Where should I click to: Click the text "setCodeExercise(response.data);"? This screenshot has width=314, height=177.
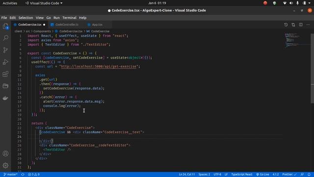pyautogui.click(x=74, y=88)
